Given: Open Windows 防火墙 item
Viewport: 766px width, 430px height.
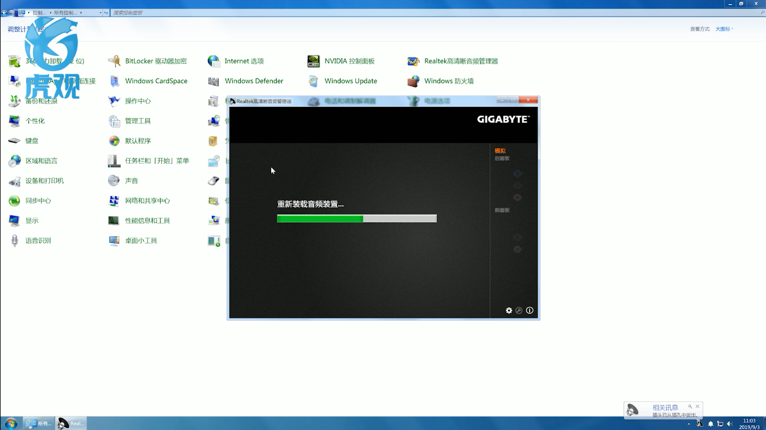Looking at the screenshot, I should [x=441, y=81].
